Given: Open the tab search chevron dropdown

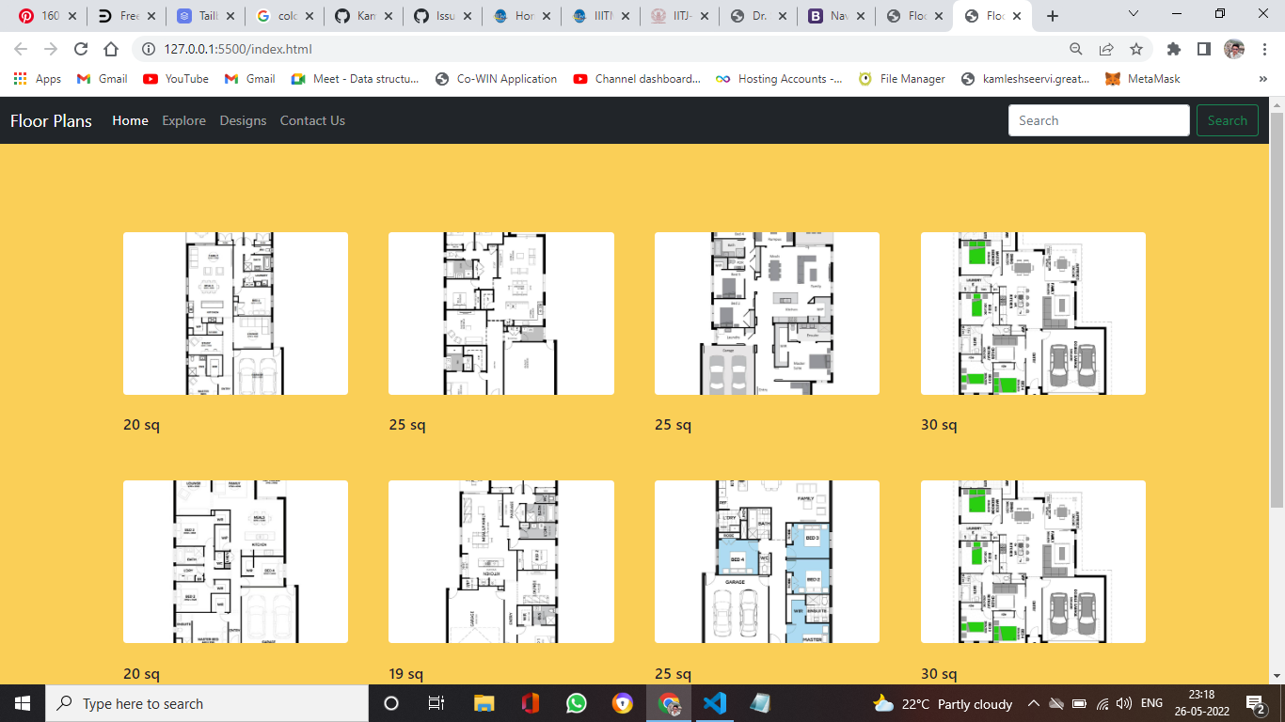Looking at the screenshot, I should [1133, 15].
